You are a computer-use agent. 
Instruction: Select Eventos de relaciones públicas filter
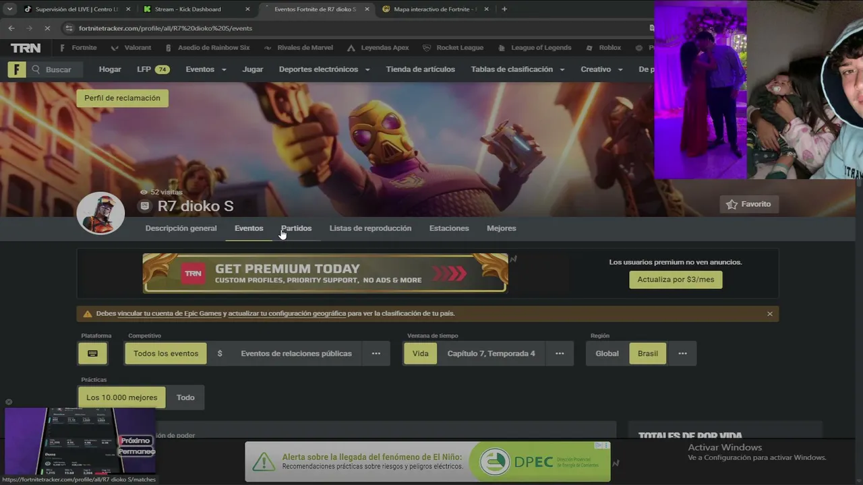click(296, 354)
